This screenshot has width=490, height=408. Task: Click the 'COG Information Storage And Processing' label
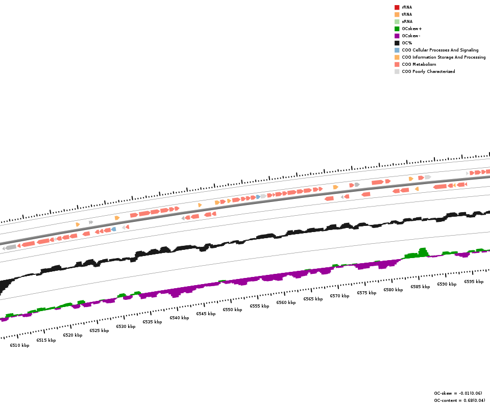click(x=444, y=58)
